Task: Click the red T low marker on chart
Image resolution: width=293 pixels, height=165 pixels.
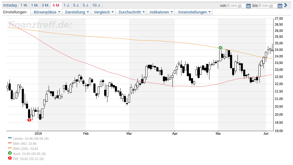Action: (29, 120)
